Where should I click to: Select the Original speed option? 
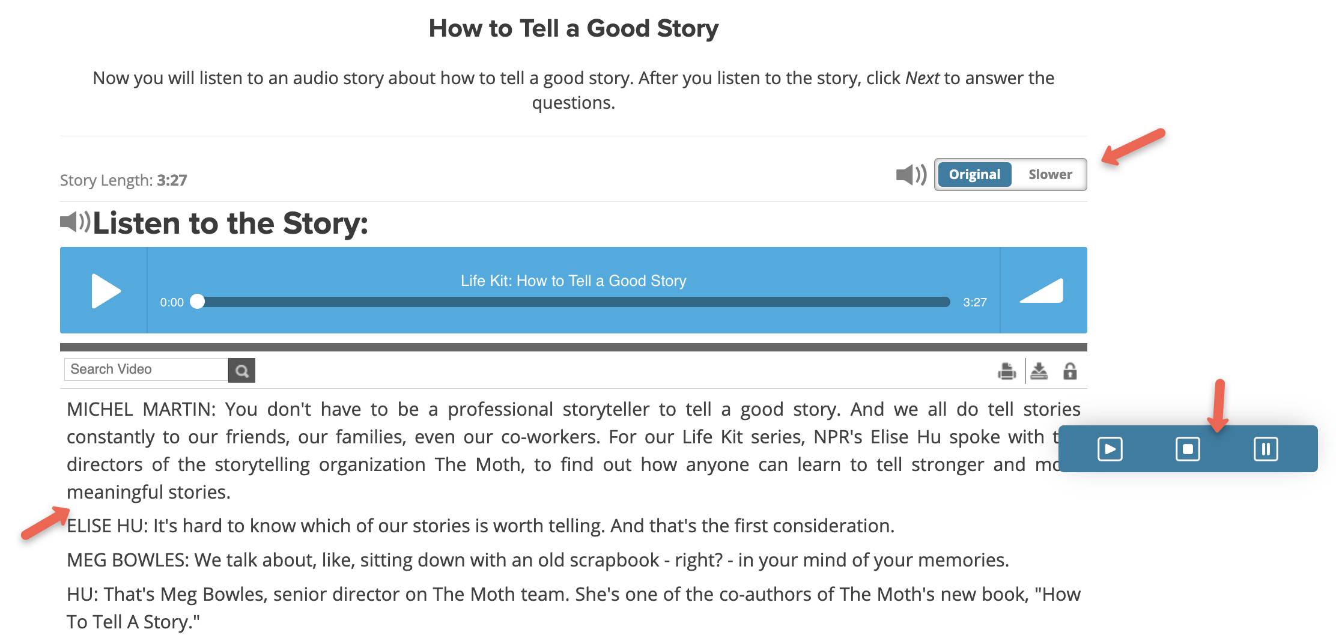[x=974, y=175]
